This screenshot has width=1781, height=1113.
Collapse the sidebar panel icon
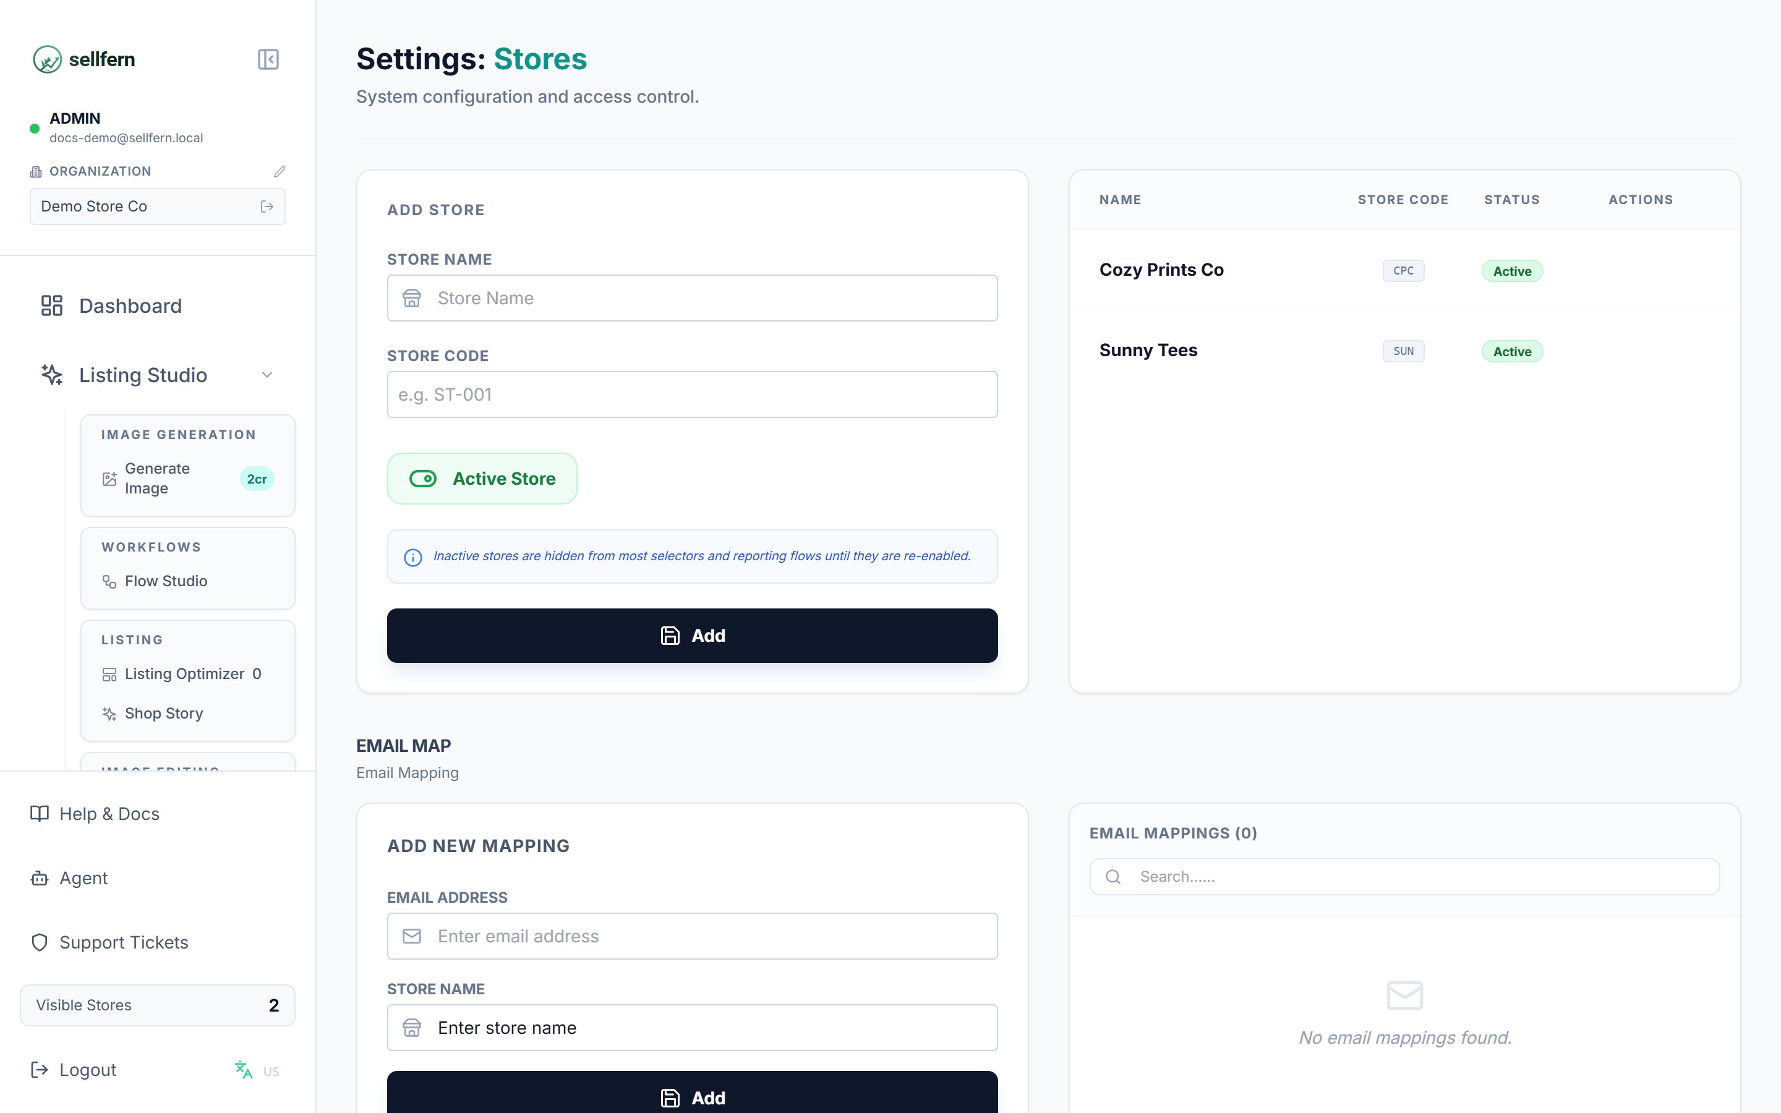tap(268, 59)
